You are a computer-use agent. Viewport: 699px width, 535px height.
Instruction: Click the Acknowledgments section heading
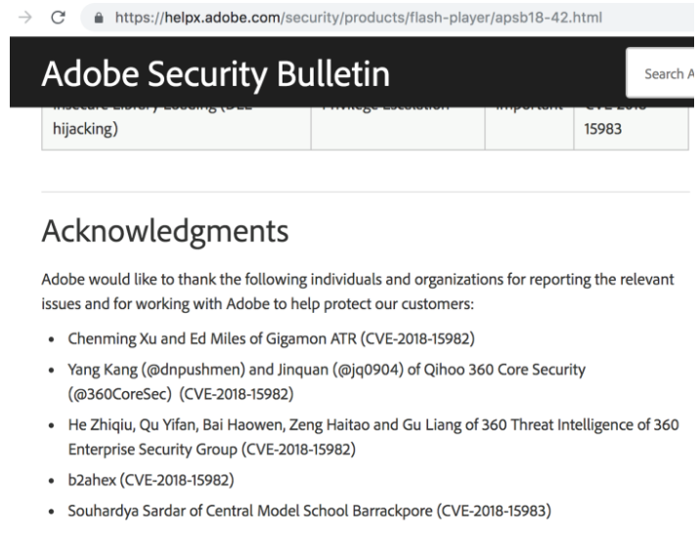point(165,231)
